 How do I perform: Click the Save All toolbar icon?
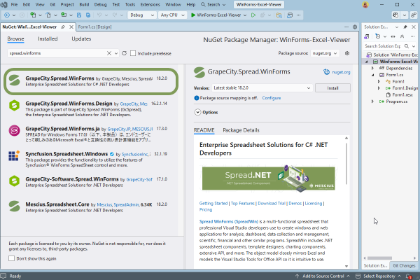[88, 15]
